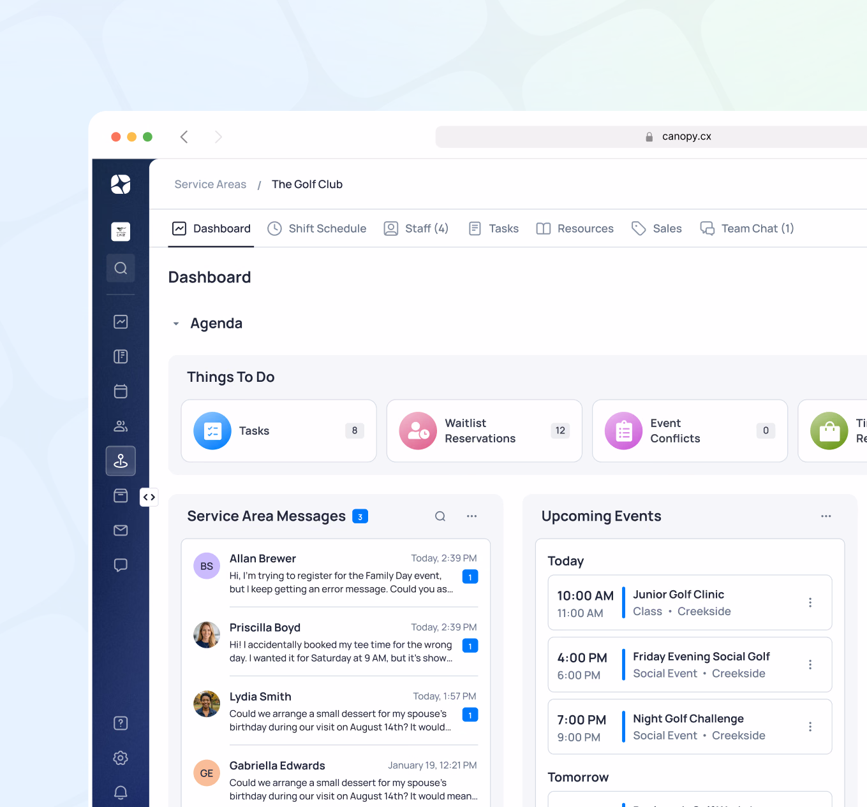
Task: Open Allan Brewer's message
Action: pos(336,573)
